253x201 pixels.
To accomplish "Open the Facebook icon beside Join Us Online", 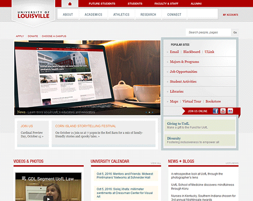I will coord(216,111).
